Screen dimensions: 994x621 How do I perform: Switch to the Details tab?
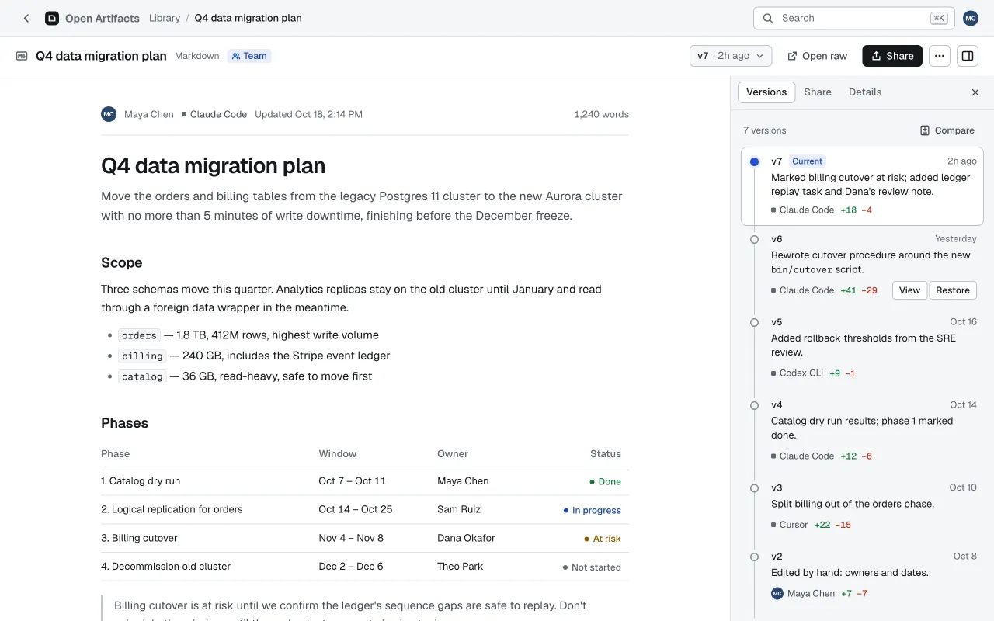click(x=865, y=92)
